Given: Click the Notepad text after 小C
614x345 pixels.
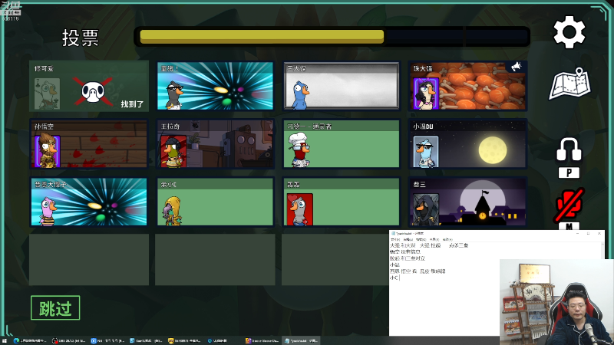Looking at the screenshot, I should pyautogui.click(x=400, y=278).
